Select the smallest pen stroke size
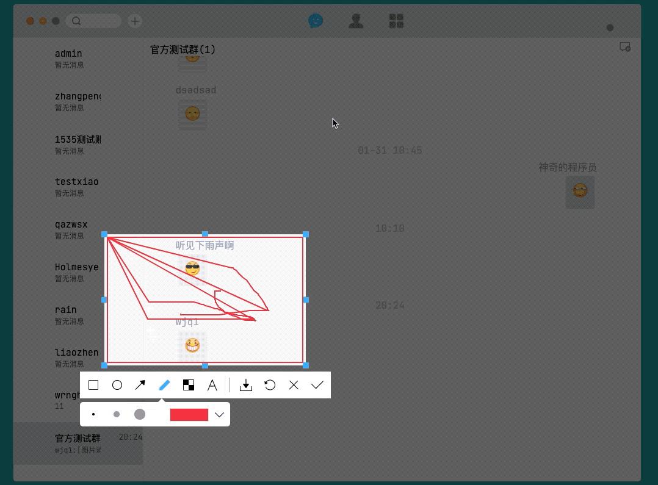The height and width of the screenshot is (485, 658). [93, 414]
